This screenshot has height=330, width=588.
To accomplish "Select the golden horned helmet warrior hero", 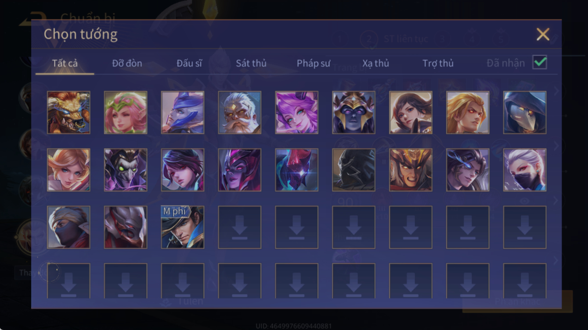I will (x=411, y=170).
